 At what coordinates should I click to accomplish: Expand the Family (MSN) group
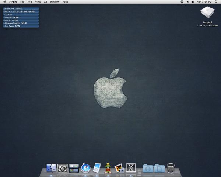[x=21, y=20]
